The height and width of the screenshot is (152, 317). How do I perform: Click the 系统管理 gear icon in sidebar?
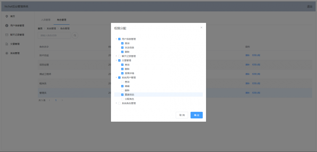(x=7, y=53)
